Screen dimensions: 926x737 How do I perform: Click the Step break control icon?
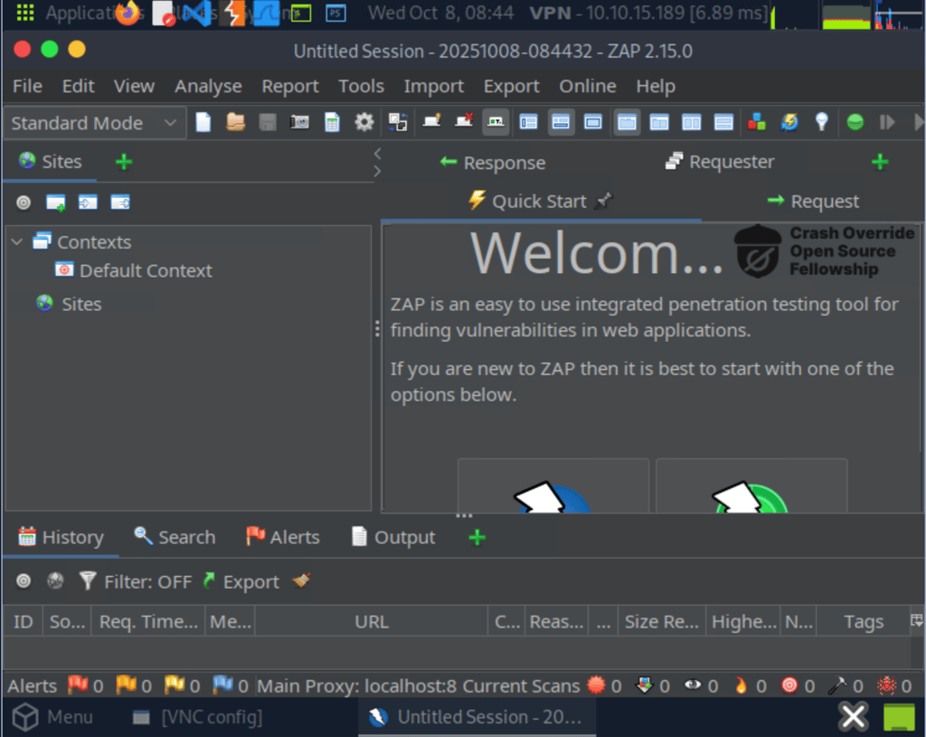(887, 122)
